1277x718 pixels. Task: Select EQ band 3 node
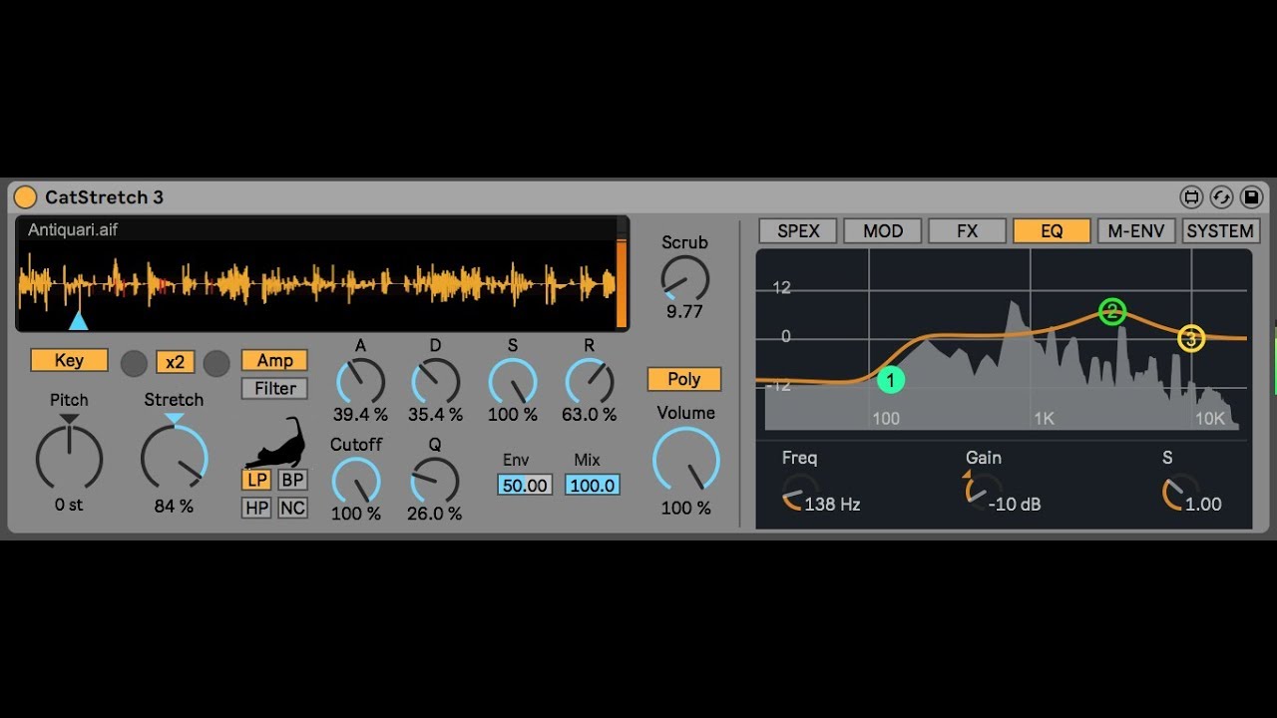[1190, 339]
